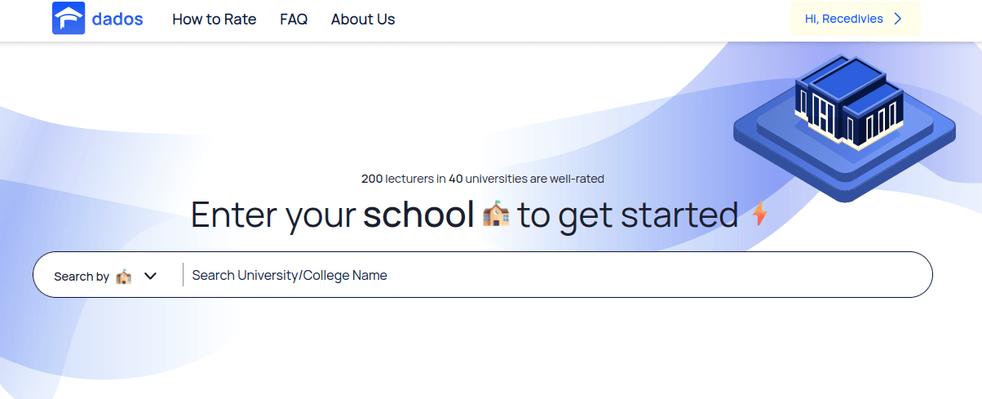Click the bold word school in headline
The image size is (982, 399).
(418, 215)
